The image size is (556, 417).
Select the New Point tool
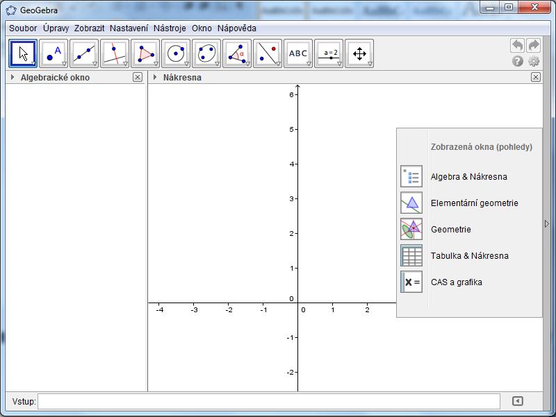pos(54,53)
